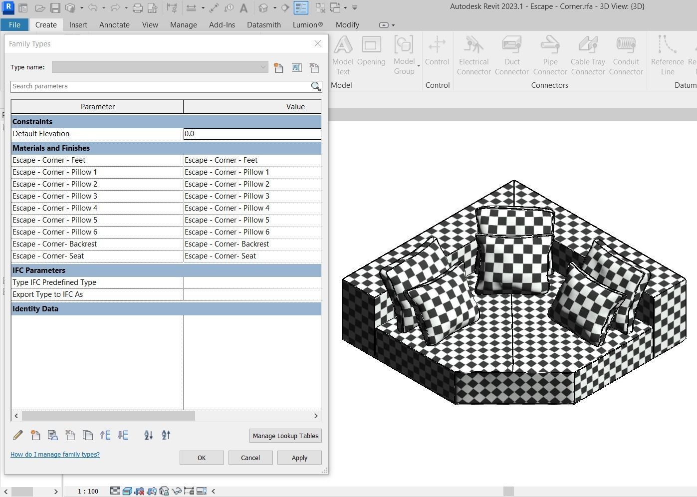
Task: Open the Switch Windows dropdown arrow
Action: [345, 8]
